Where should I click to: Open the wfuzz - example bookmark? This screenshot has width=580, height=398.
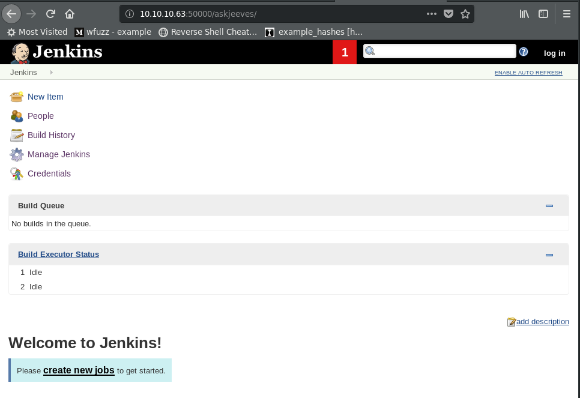113,32
